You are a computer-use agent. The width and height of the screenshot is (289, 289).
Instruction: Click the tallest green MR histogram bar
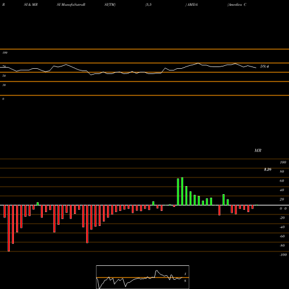click(182, 191)
